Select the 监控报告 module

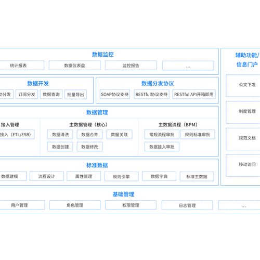(x=131, y=66)
